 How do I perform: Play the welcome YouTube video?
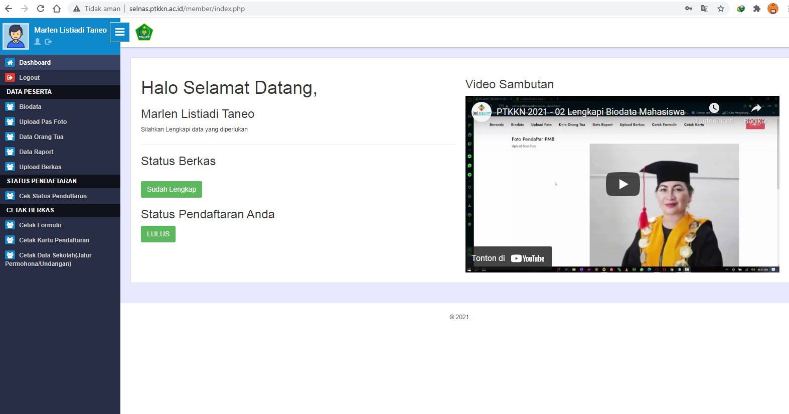click(622, 184)
